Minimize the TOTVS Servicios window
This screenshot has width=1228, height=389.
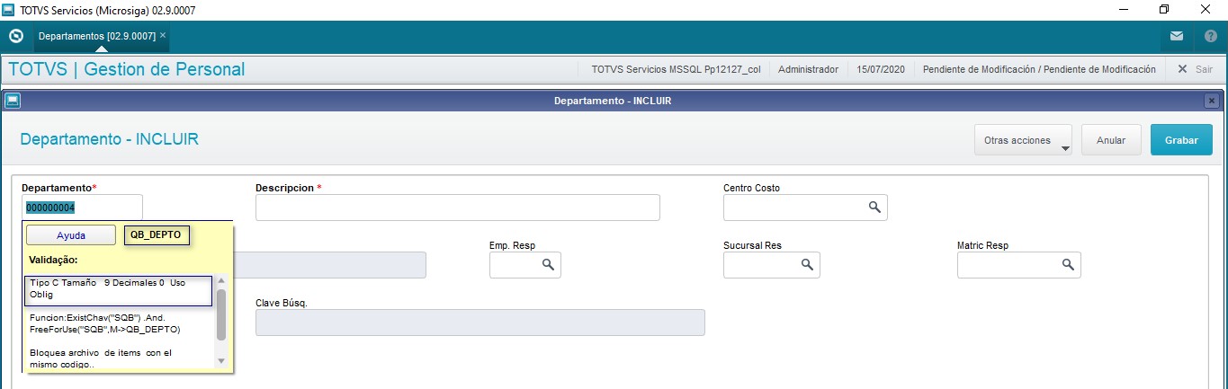[1124, 10]
